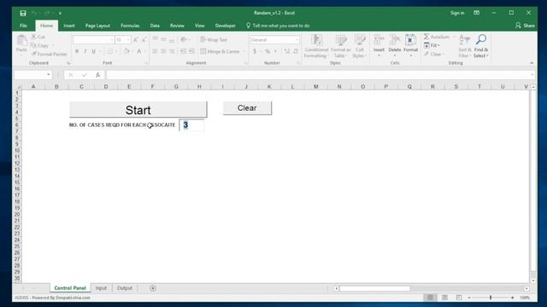The height and width of the screenshot is (307, 547).
Task: Click the Insert Function fx icon
Action: tap(98, 75)
